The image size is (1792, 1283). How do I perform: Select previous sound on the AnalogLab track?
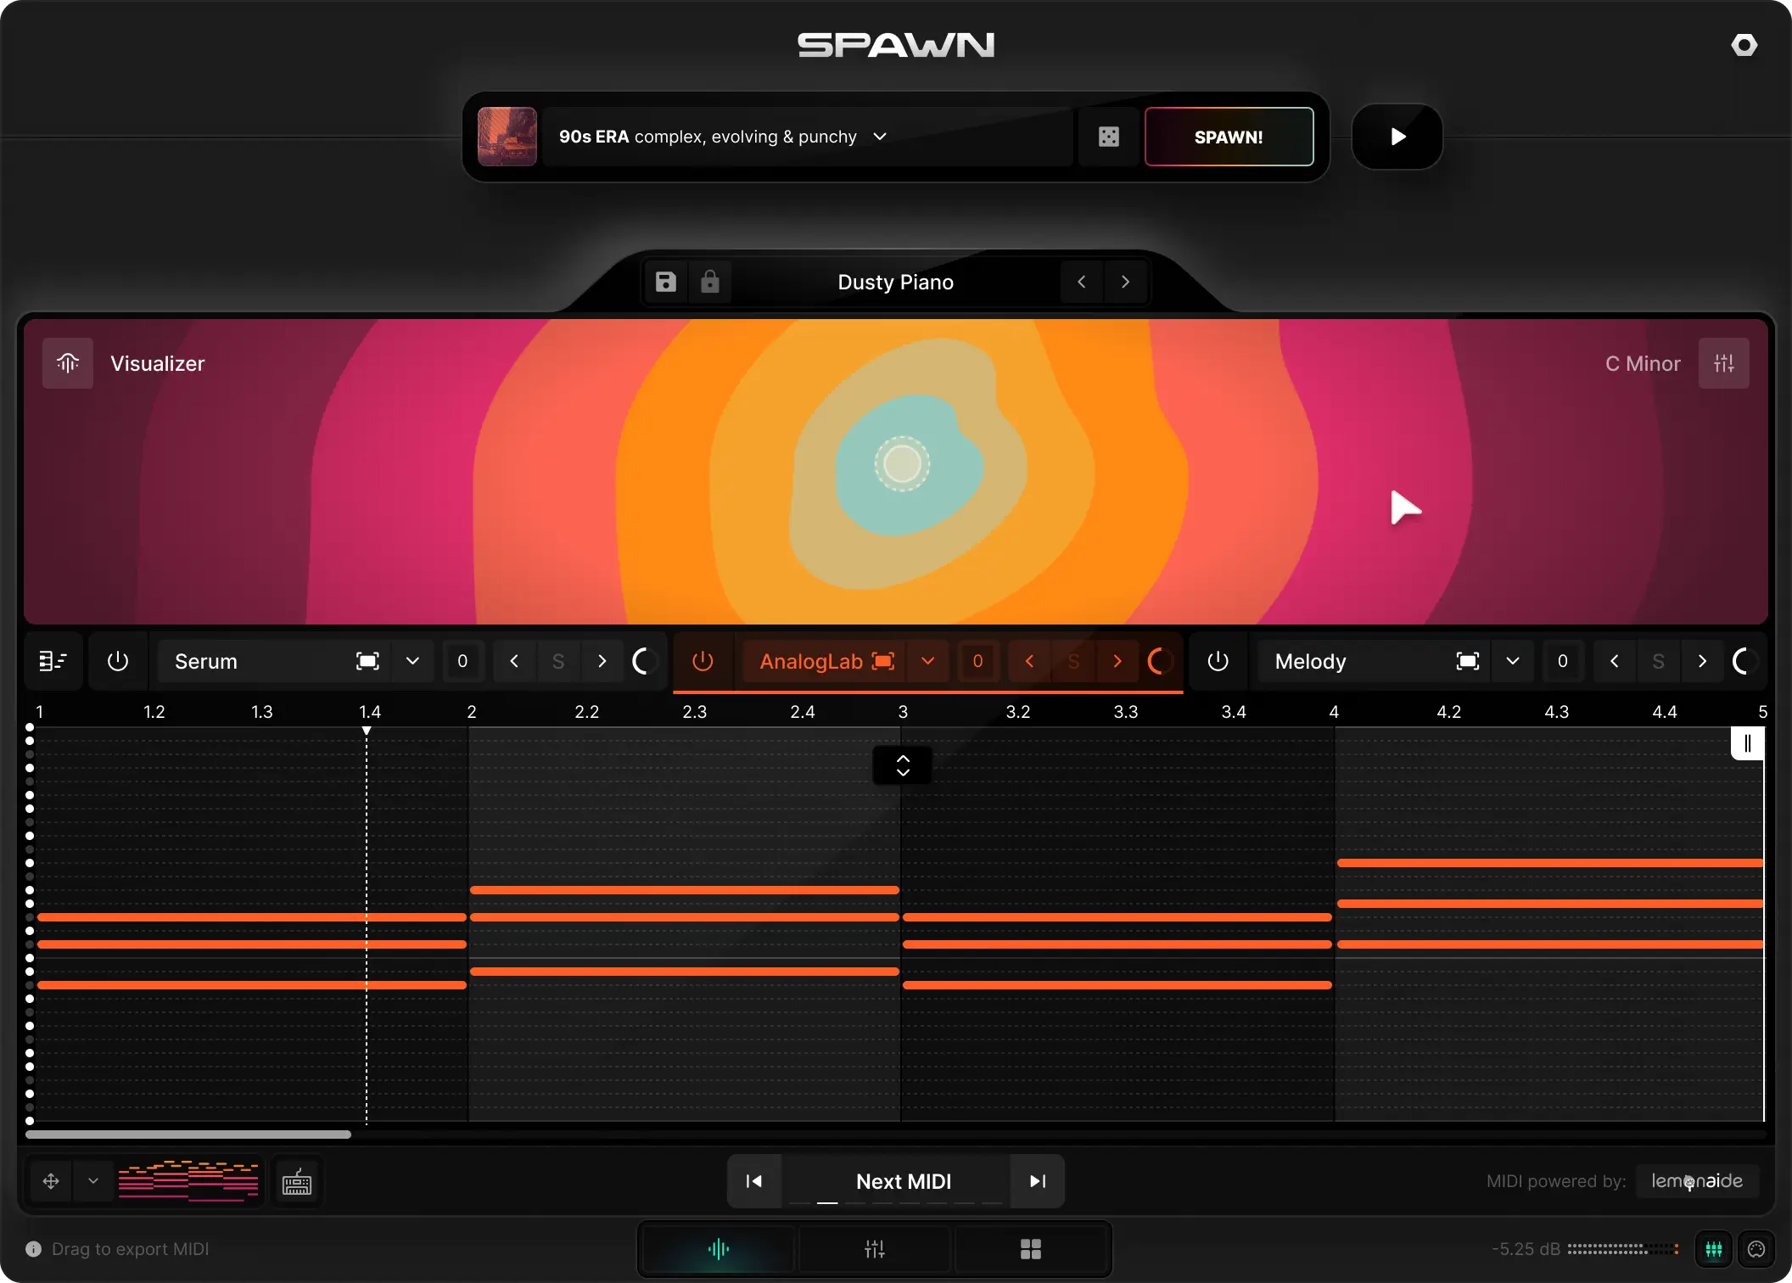pos(1029,661)
